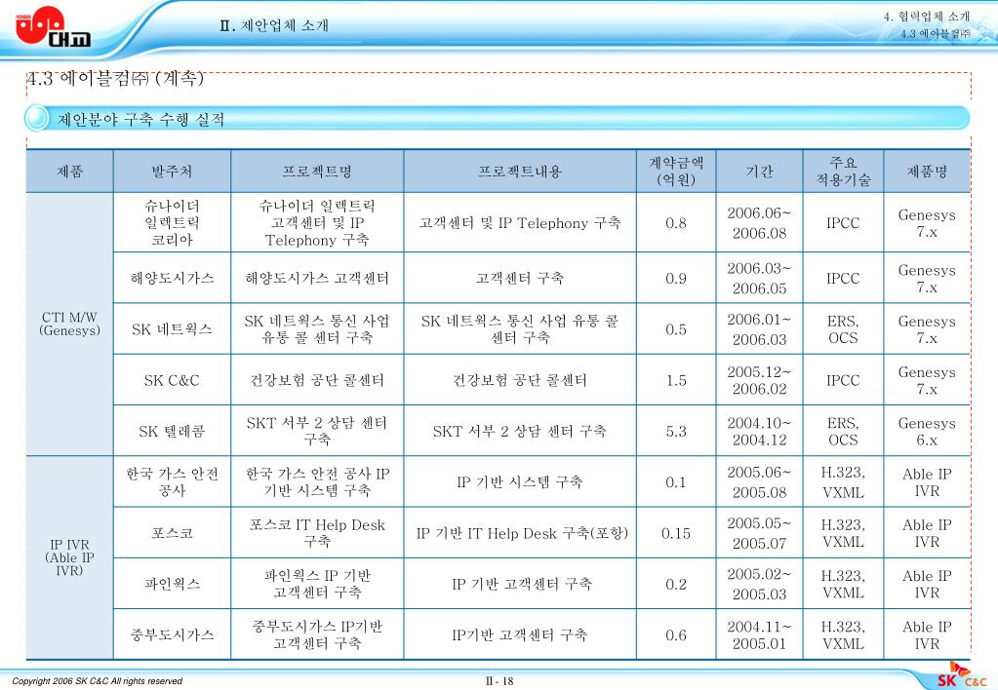This screenshot has height=690, width=998.
Task: Click the page number 'Ⅱ - 18'
Action: 499,681
